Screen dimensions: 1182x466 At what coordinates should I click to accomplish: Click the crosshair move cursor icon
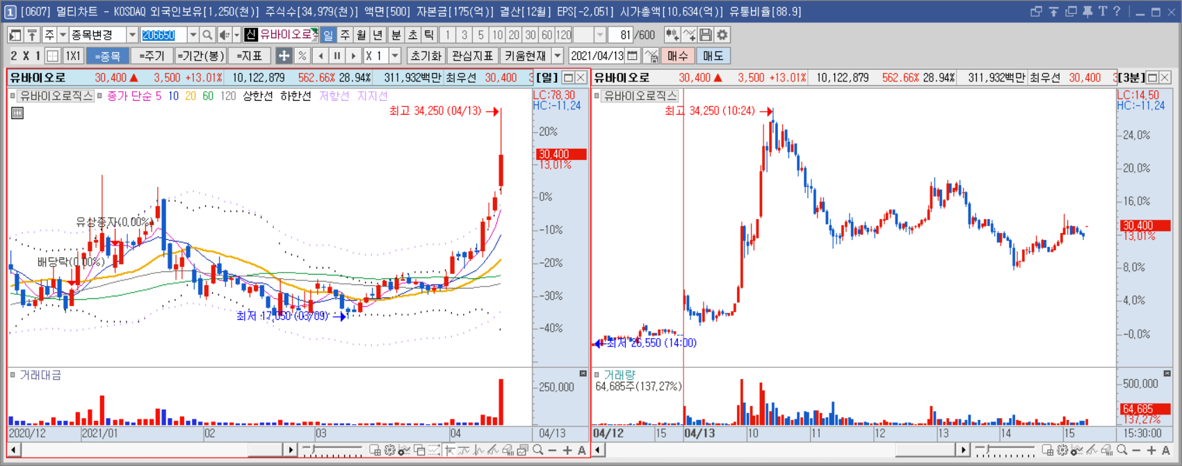pyautogui.click(x=284, y=56)
